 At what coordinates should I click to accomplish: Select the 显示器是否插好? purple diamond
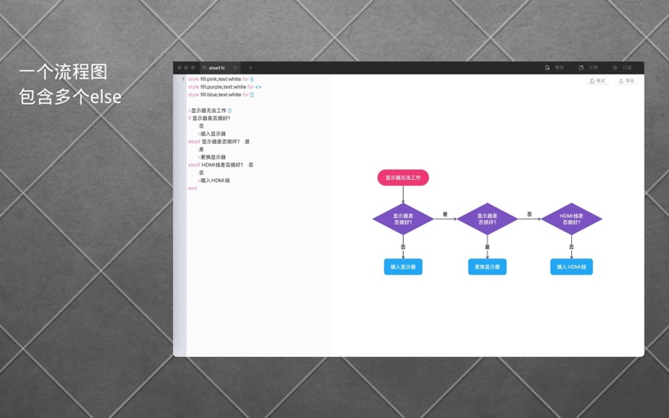tap(403, 219)
